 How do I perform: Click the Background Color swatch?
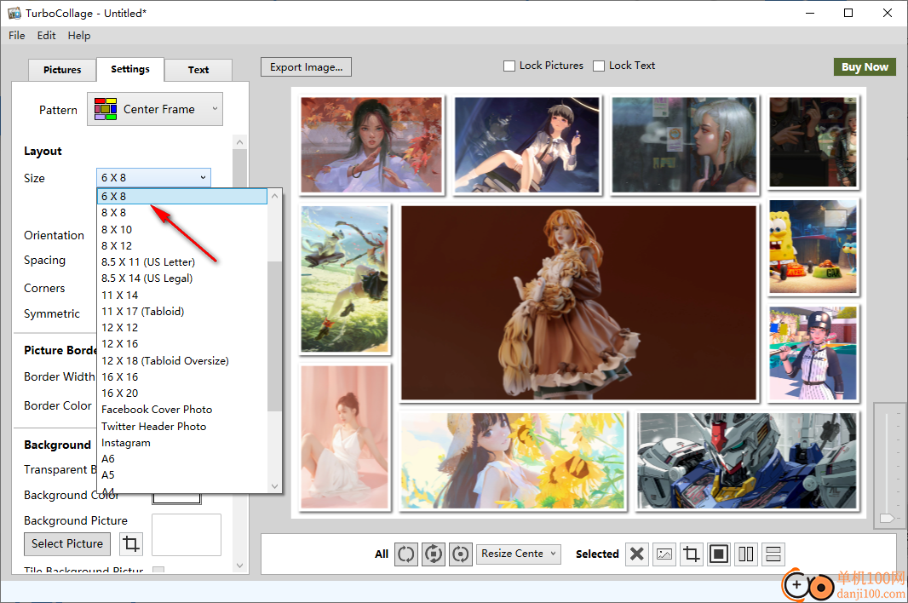[176, 498]
